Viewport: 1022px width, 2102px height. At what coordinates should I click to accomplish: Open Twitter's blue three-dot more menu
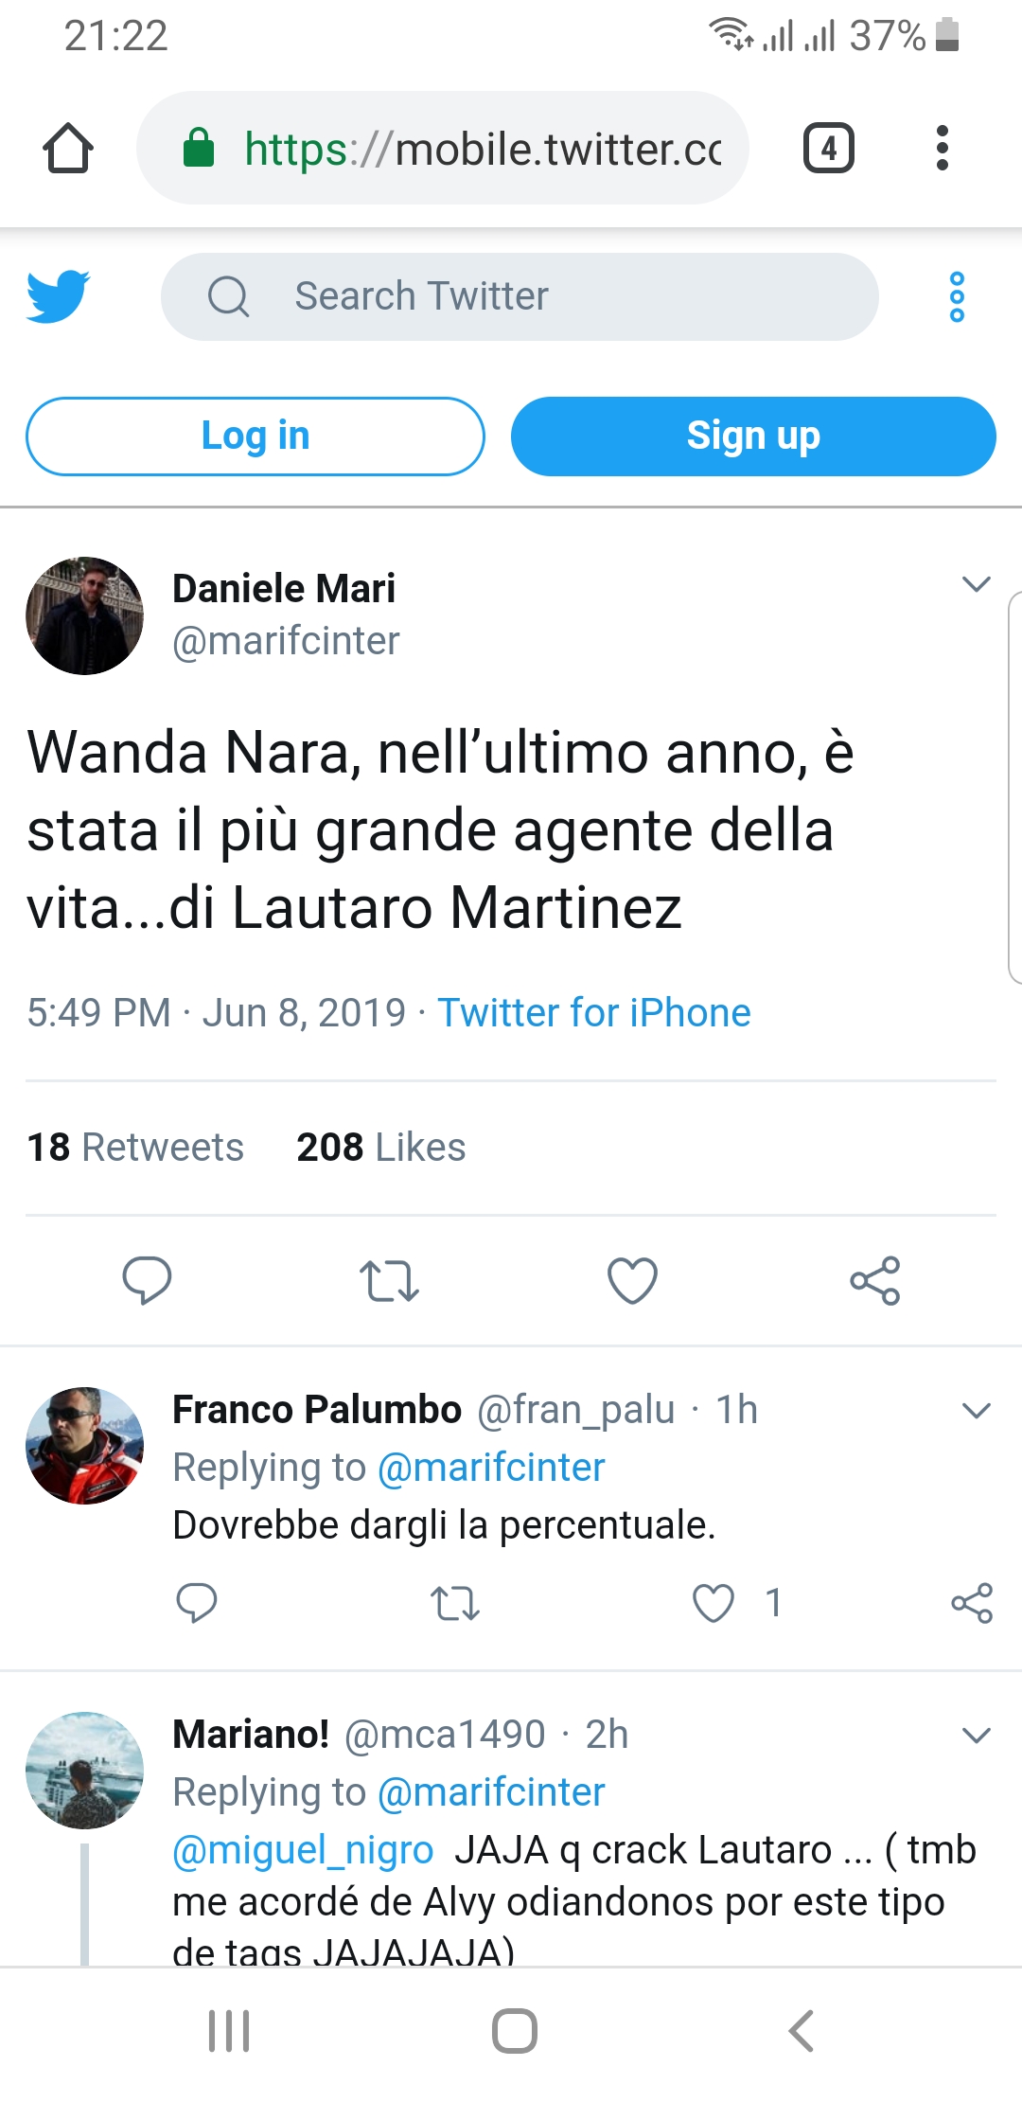(957, 296)
